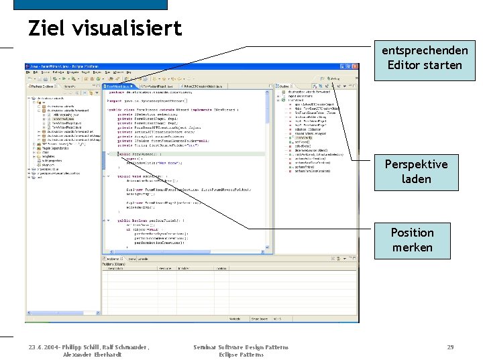
Task: Open the Refactor menu
Action: (x=58, y=72)
